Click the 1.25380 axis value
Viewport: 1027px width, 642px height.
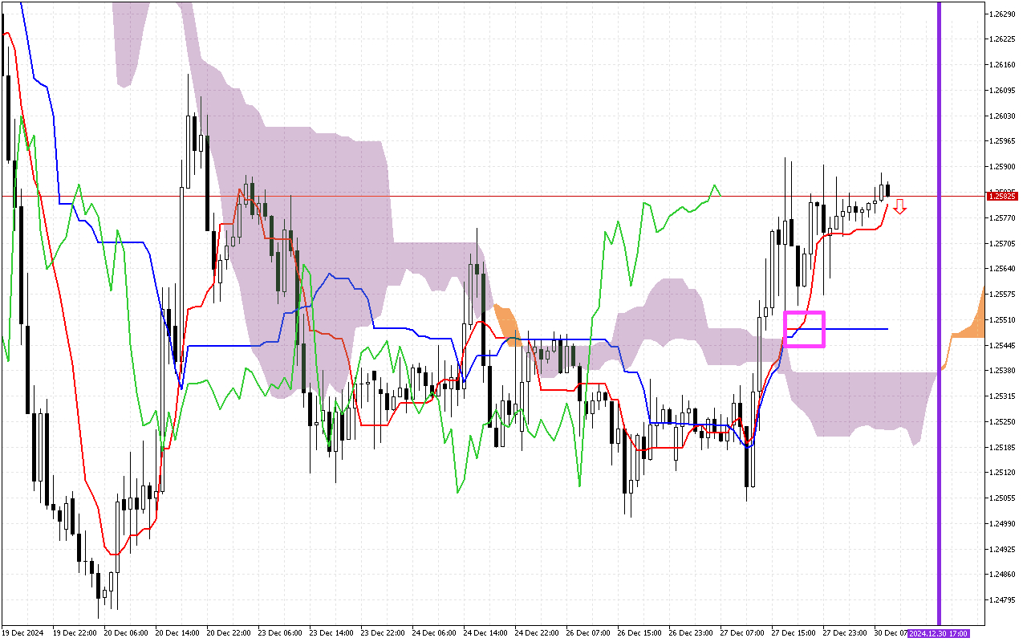[1002, 371]
